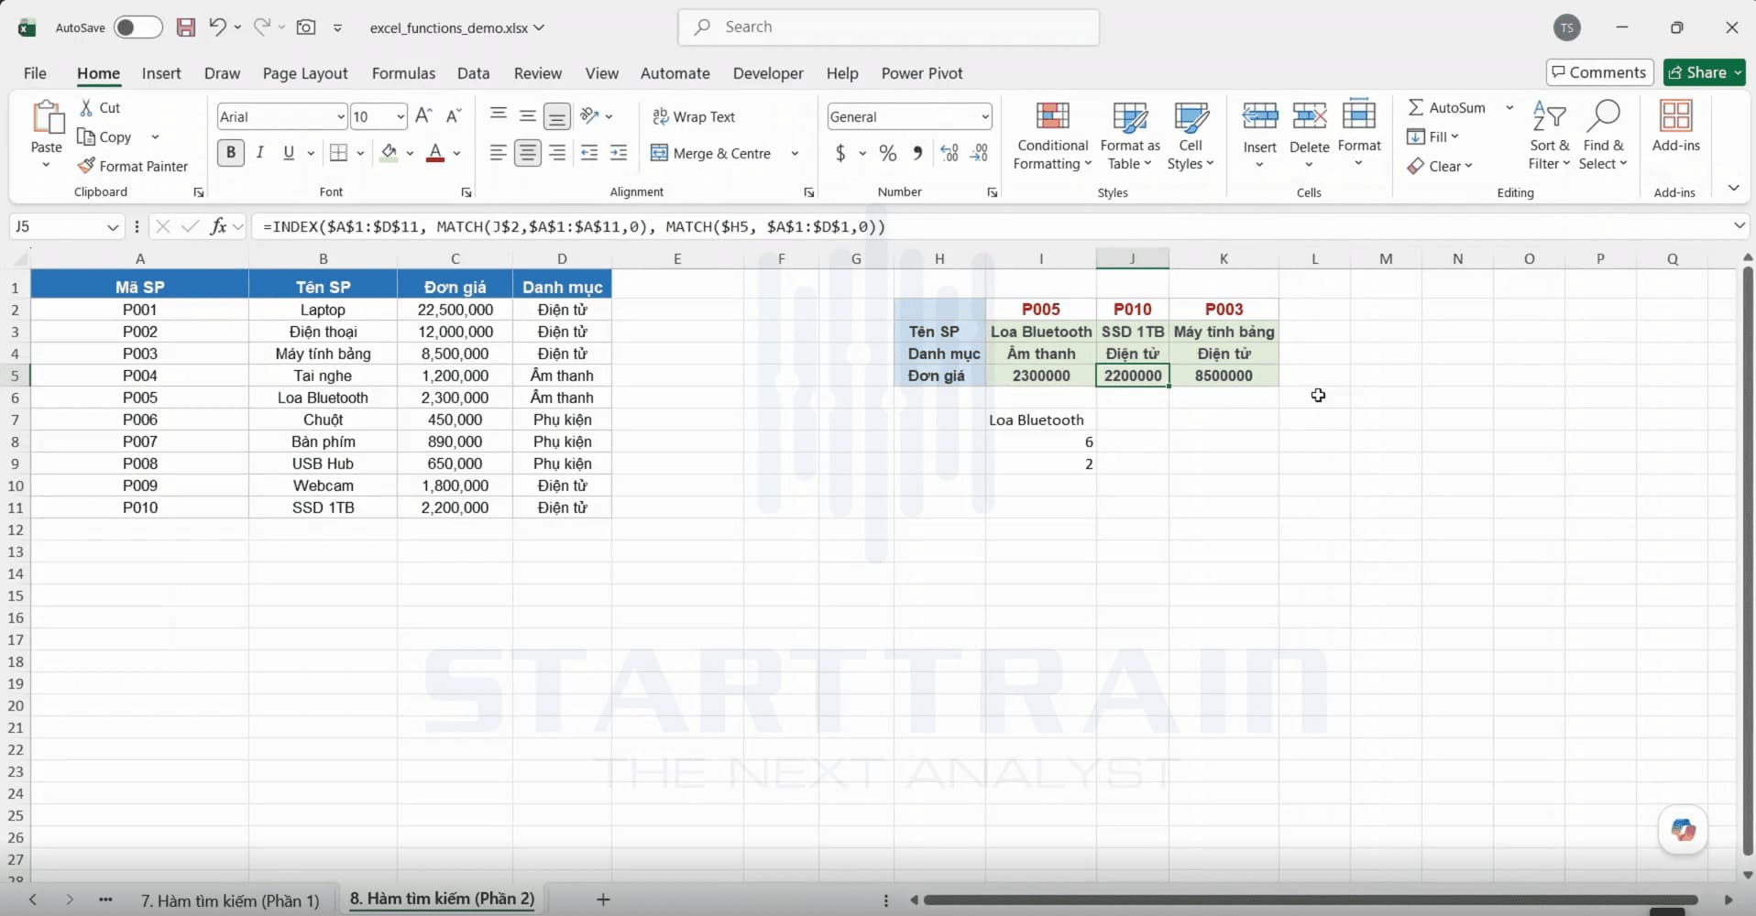Viewport: 1756px width, 916px height.
Task: Open the font size dropdown
Action: tap(401, 116)
